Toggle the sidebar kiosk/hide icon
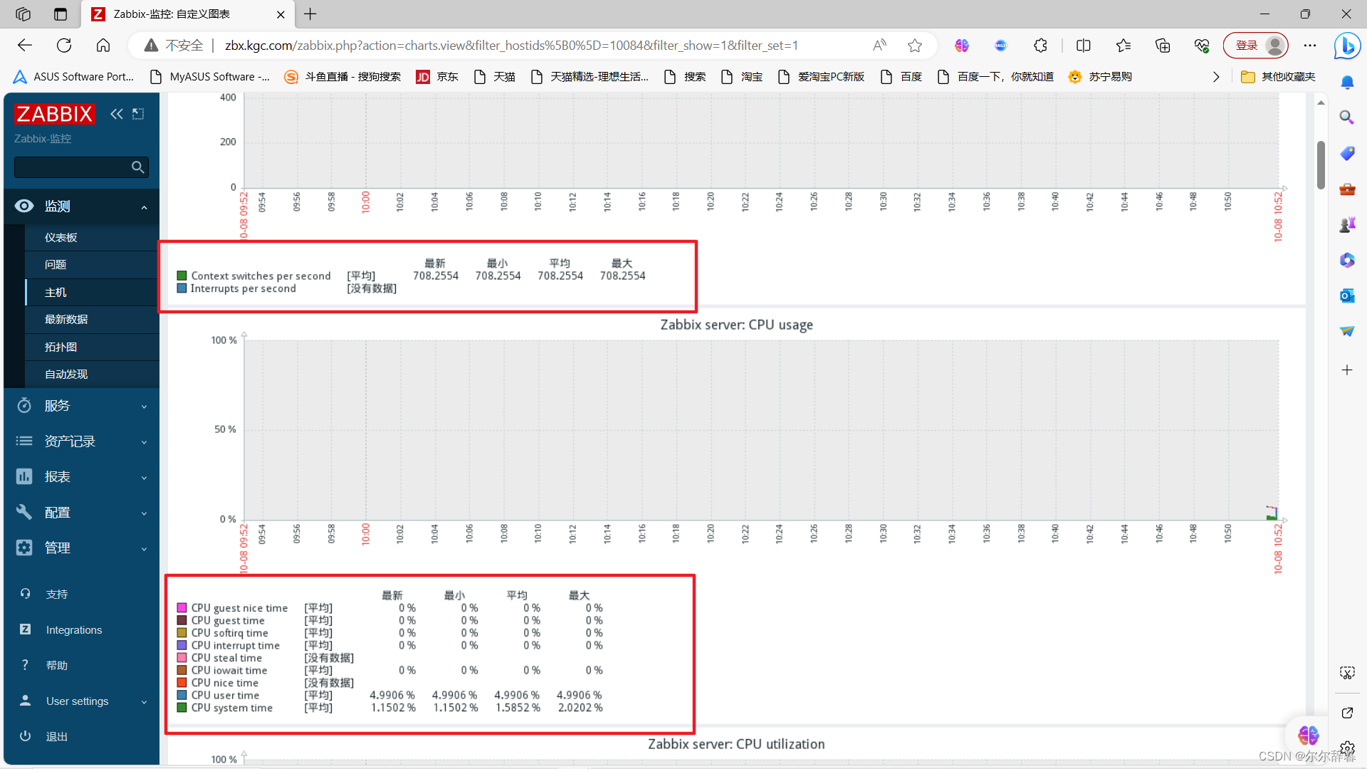 pyautogui.click(x=138, y=114)
